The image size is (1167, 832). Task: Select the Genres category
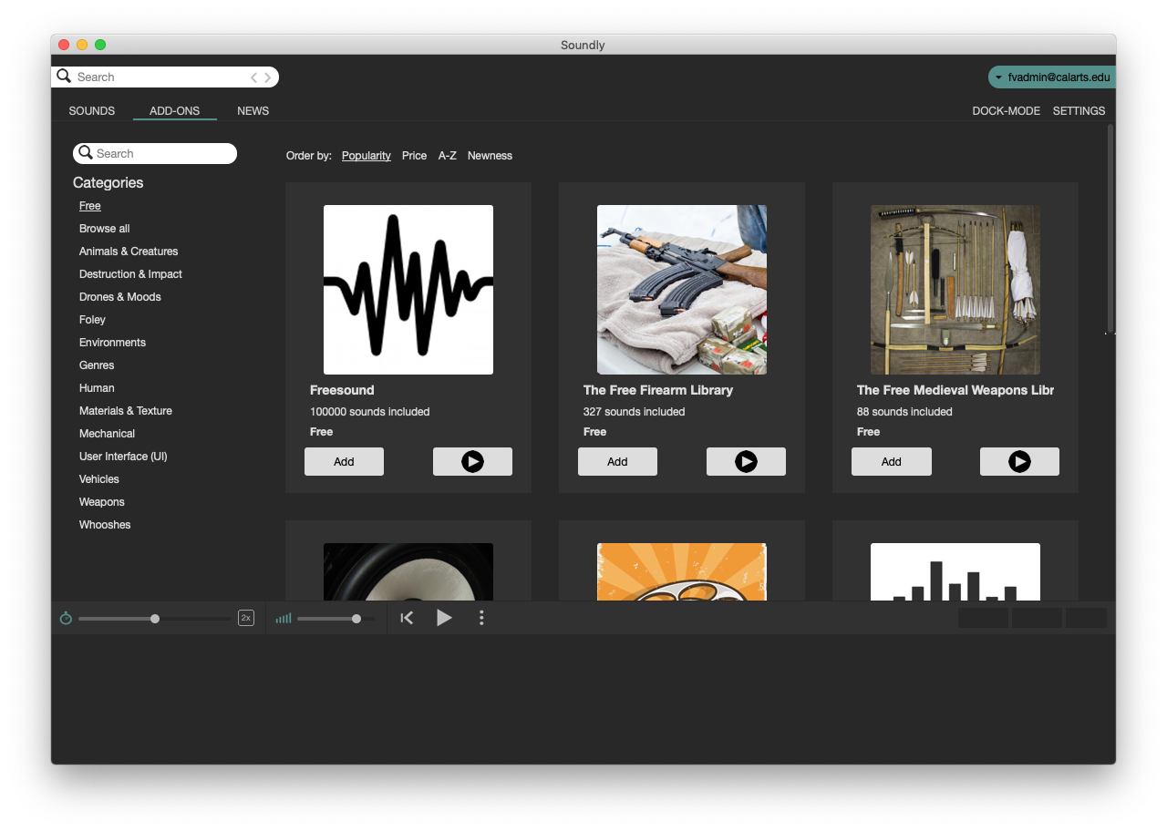(x=97, y=365)
